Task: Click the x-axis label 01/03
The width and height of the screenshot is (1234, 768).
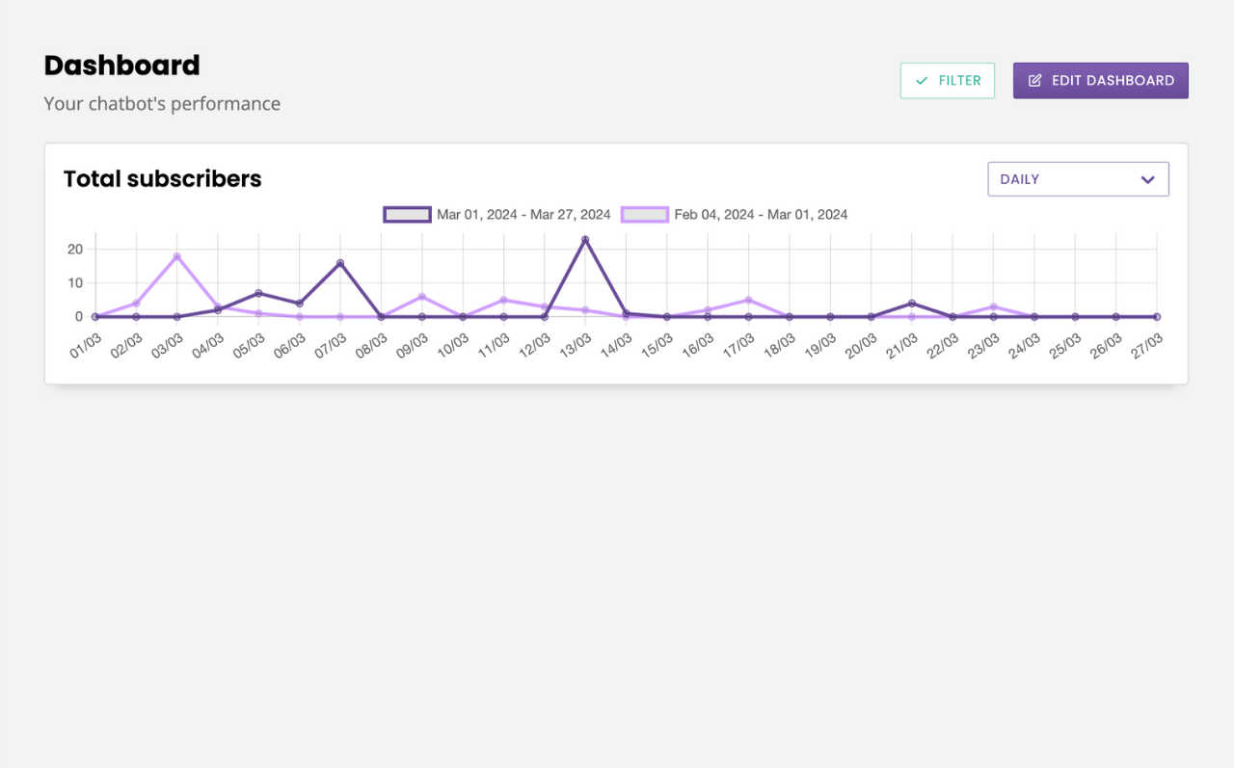Action: [x=86, y=345]
